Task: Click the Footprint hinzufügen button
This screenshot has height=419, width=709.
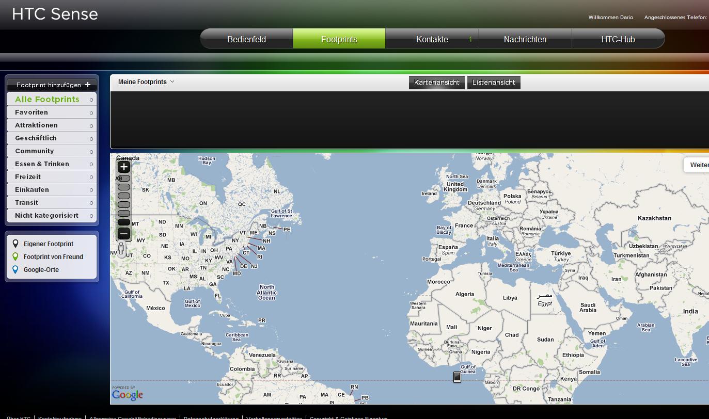Action: tap(52, 85)
